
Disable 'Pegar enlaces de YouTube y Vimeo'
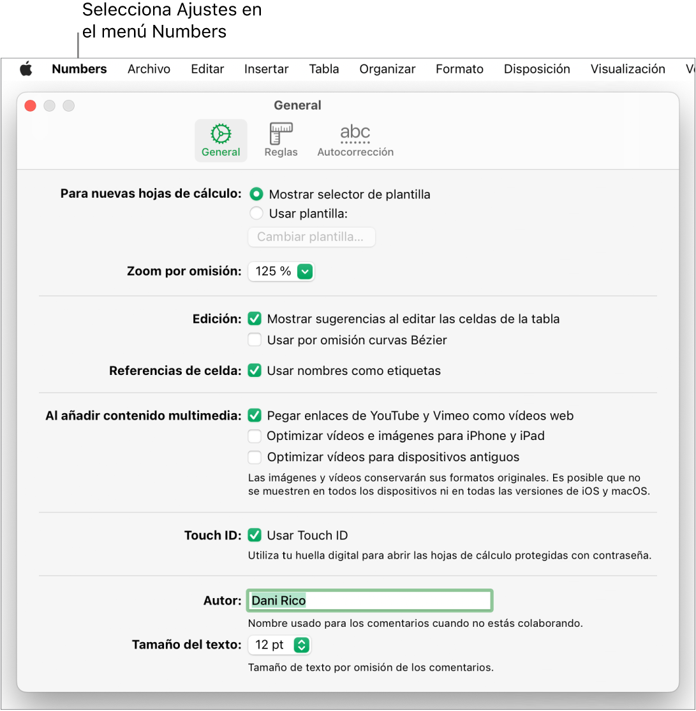[x=254, y=415]
